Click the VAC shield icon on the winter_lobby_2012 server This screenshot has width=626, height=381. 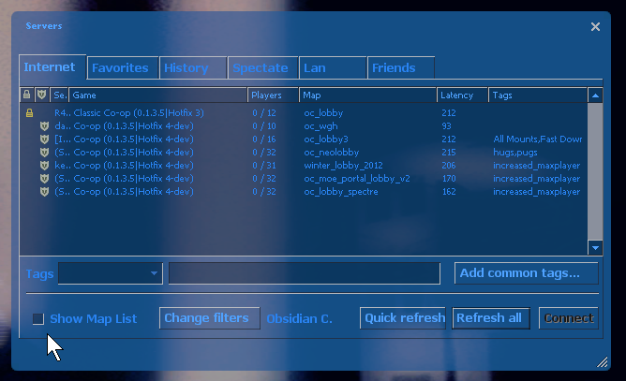[43, 166]
